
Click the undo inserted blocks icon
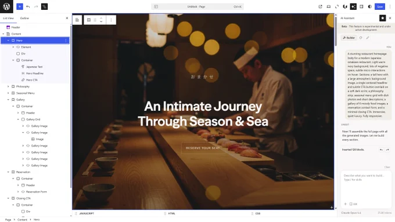point(381,150)
